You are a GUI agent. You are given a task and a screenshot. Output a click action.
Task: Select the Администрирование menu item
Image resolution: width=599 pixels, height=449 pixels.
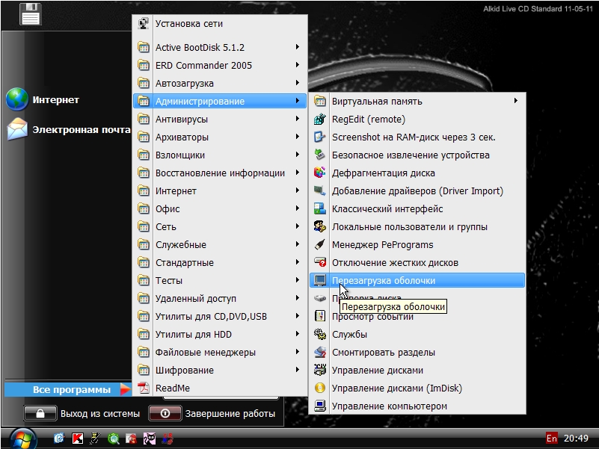(220, 101)
